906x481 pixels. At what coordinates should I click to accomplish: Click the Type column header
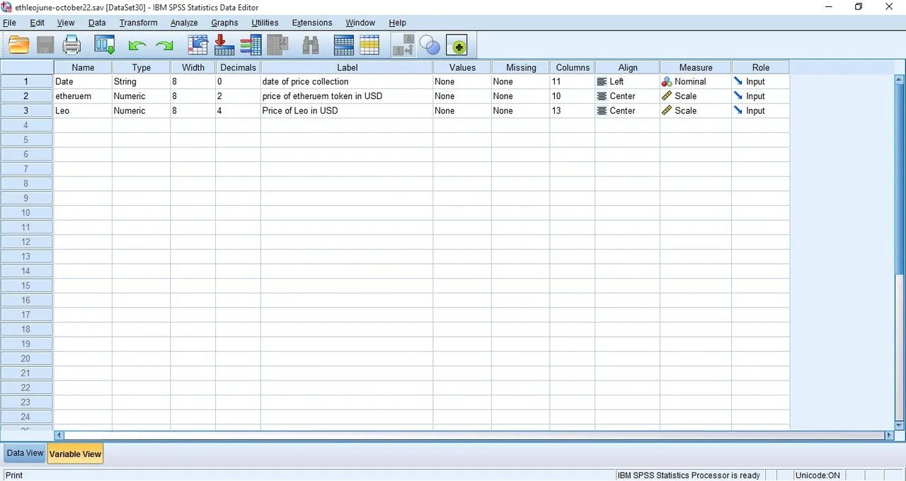click(142, 67)
